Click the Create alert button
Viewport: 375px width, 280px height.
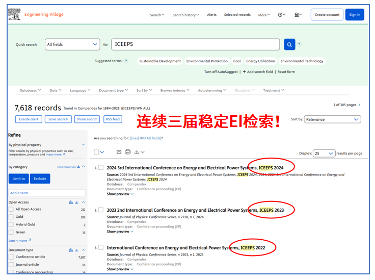pyautogui.click(x=29, y=119)
